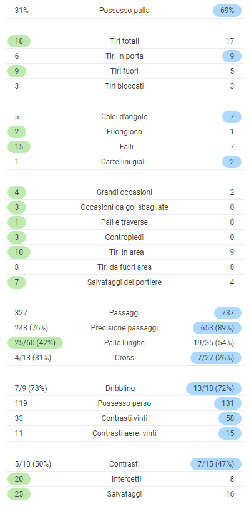Click the green 20 Intercetti badge
Viewport: 249px width, 514px height.
[x=19, y=479]
